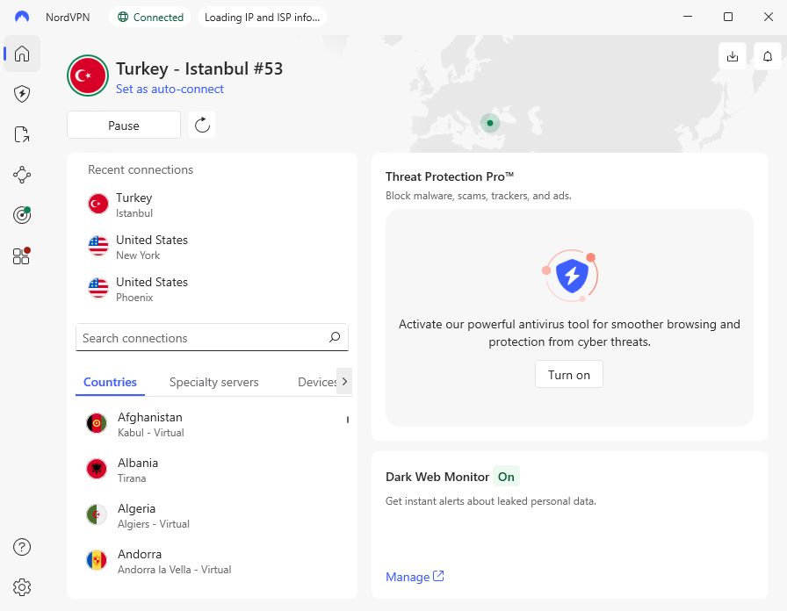Open notifications bell icon
The width and height of the screenshot is (787, 611).
[768, 56]
